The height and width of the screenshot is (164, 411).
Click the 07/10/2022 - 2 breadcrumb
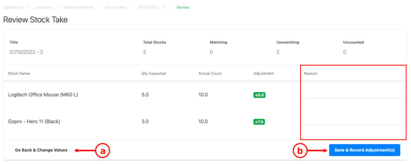click(x=152, y=7)
